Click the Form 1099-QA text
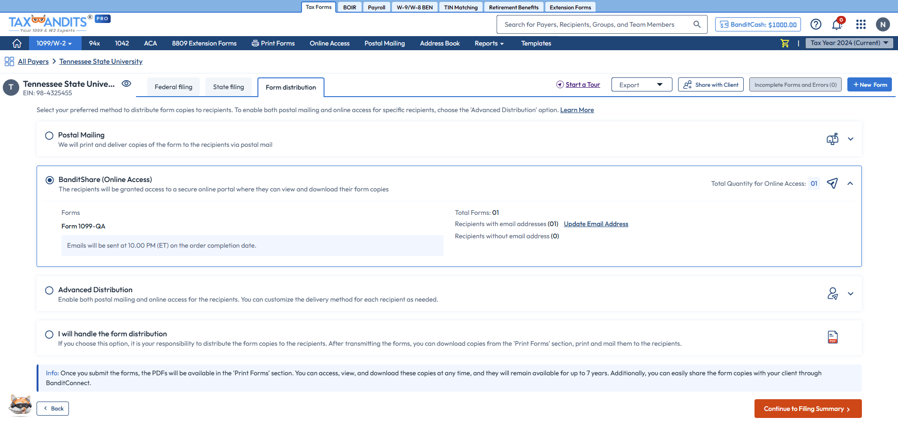This screenshot has width=898, height=425. 83,226
